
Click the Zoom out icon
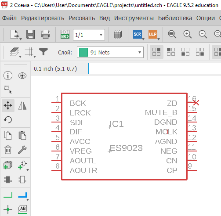click(x=203, y=35)
